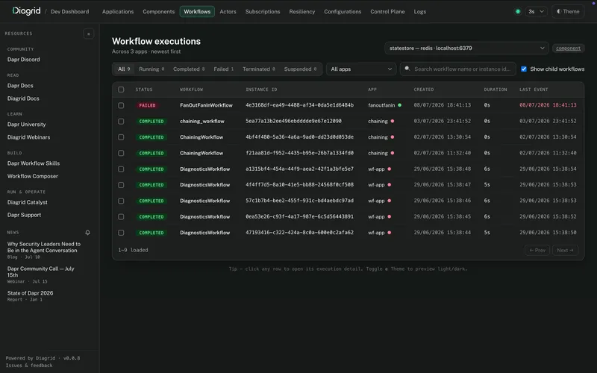Open Diagrid Webinars
The image size is (597, 373).
click(28, 137)
